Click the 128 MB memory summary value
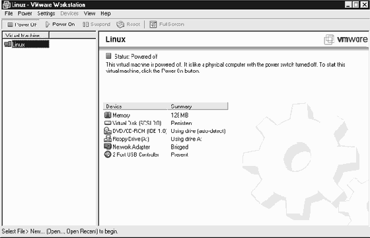 coord(180,115)
